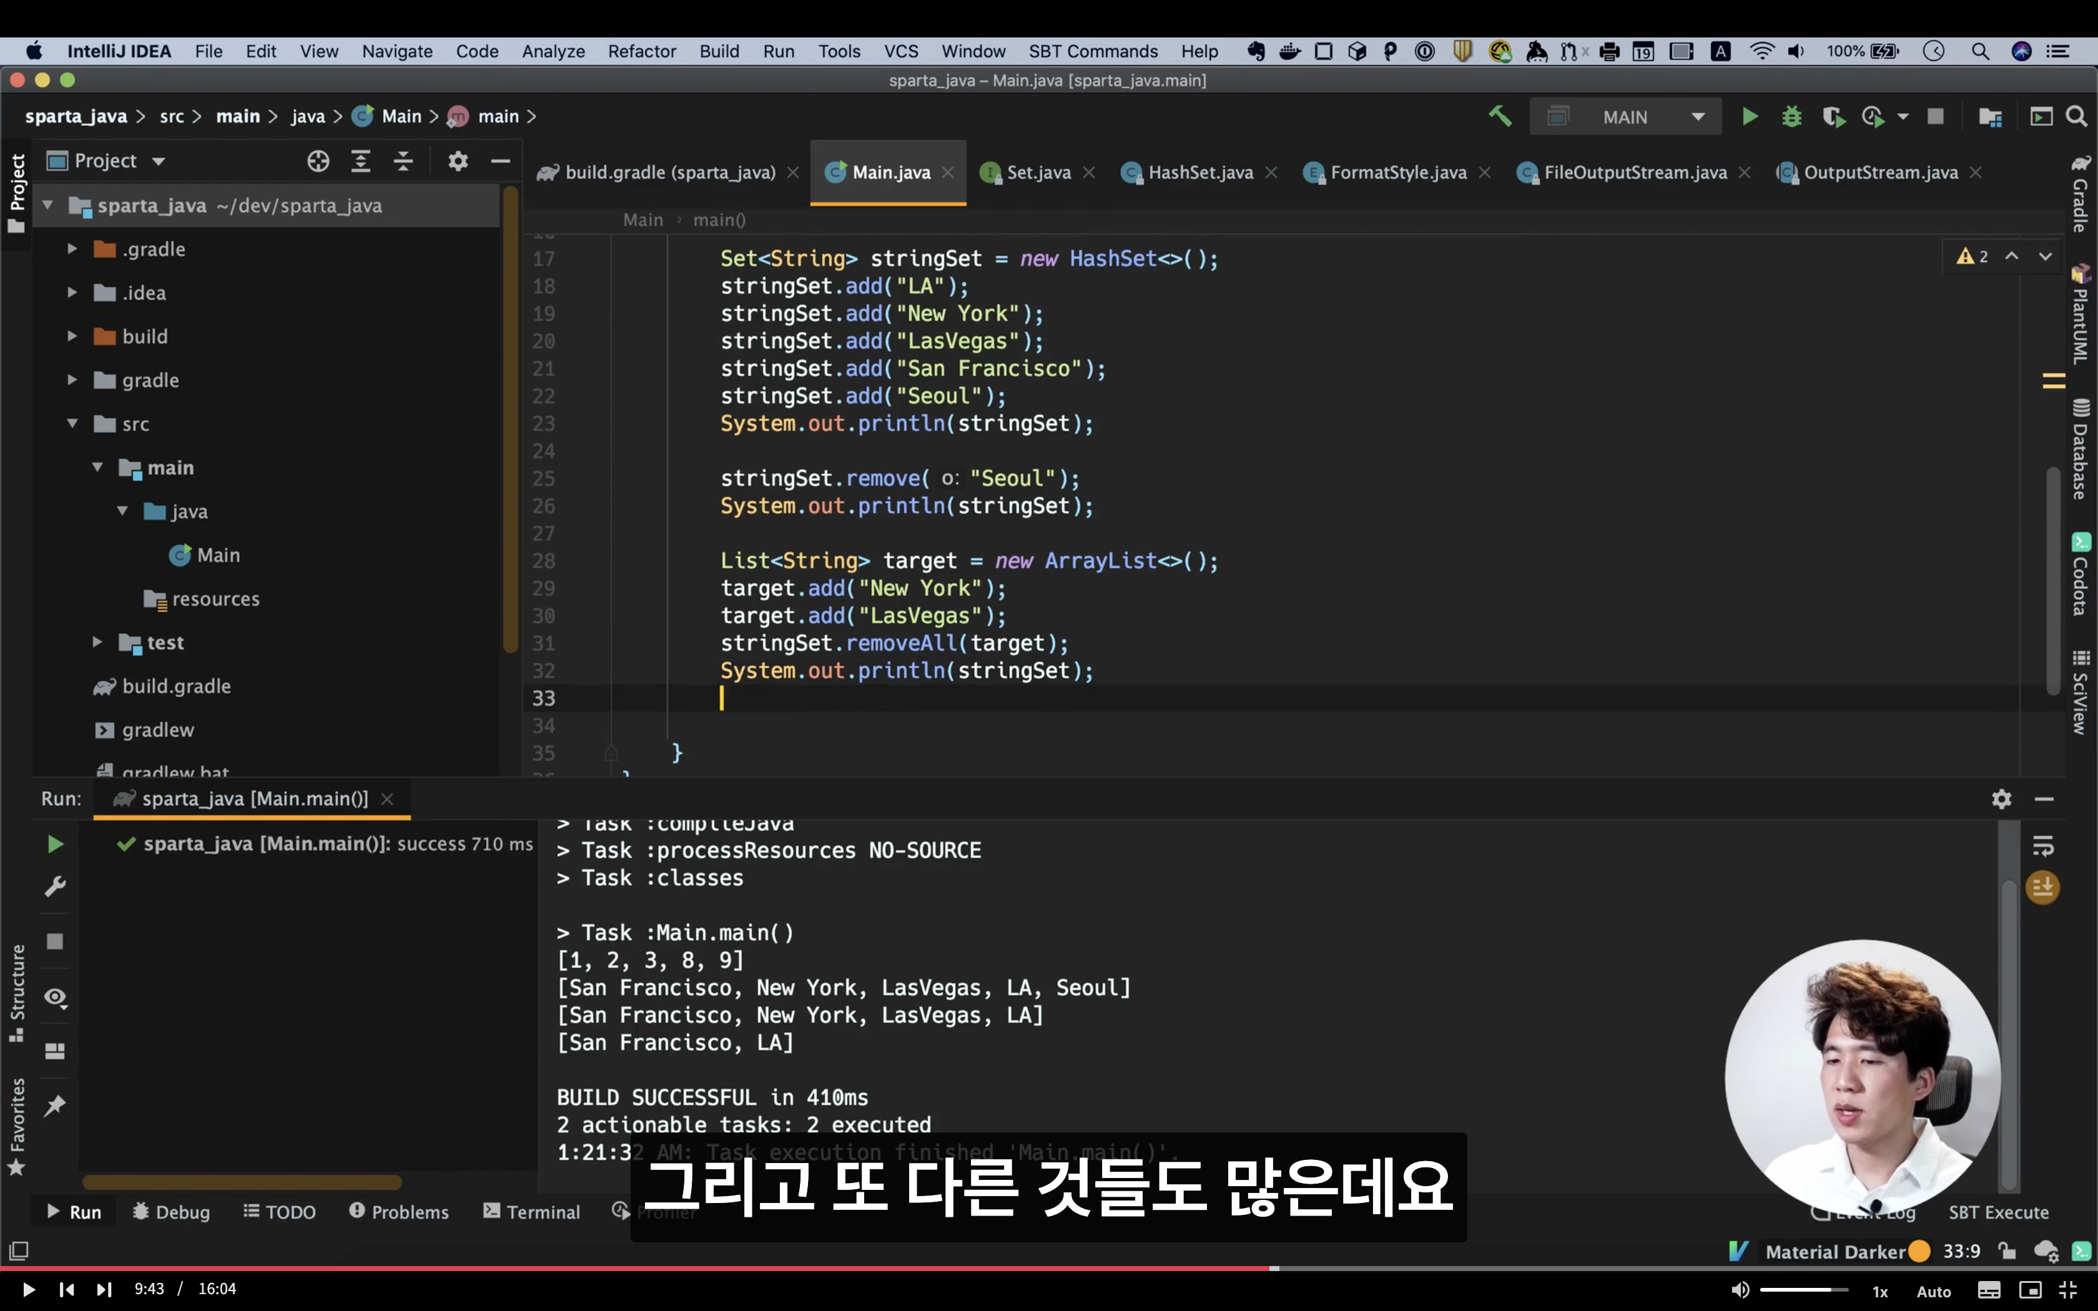Open SBT Execute in status bar

(x=1998, y=1212)
